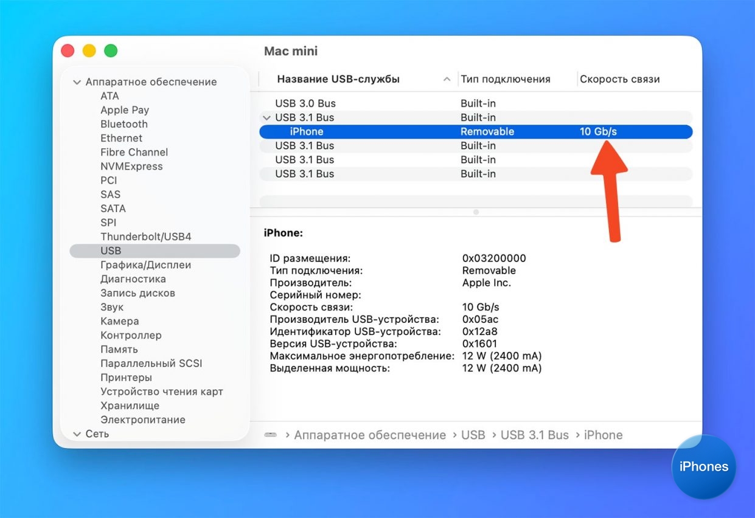The width and height of the screenshot is (755, 518).
Task: Click the Тип подключения column header
Action: [505, 79]
